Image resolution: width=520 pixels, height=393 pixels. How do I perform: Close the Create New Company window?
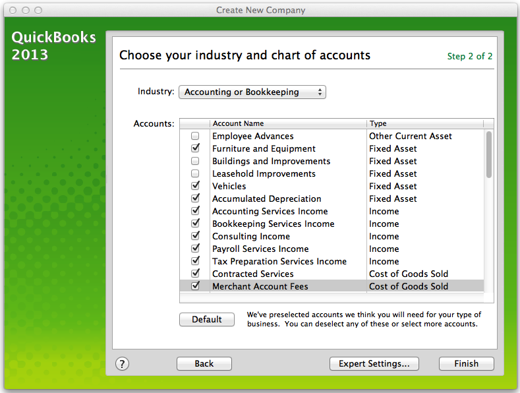[x=13, y=11]
